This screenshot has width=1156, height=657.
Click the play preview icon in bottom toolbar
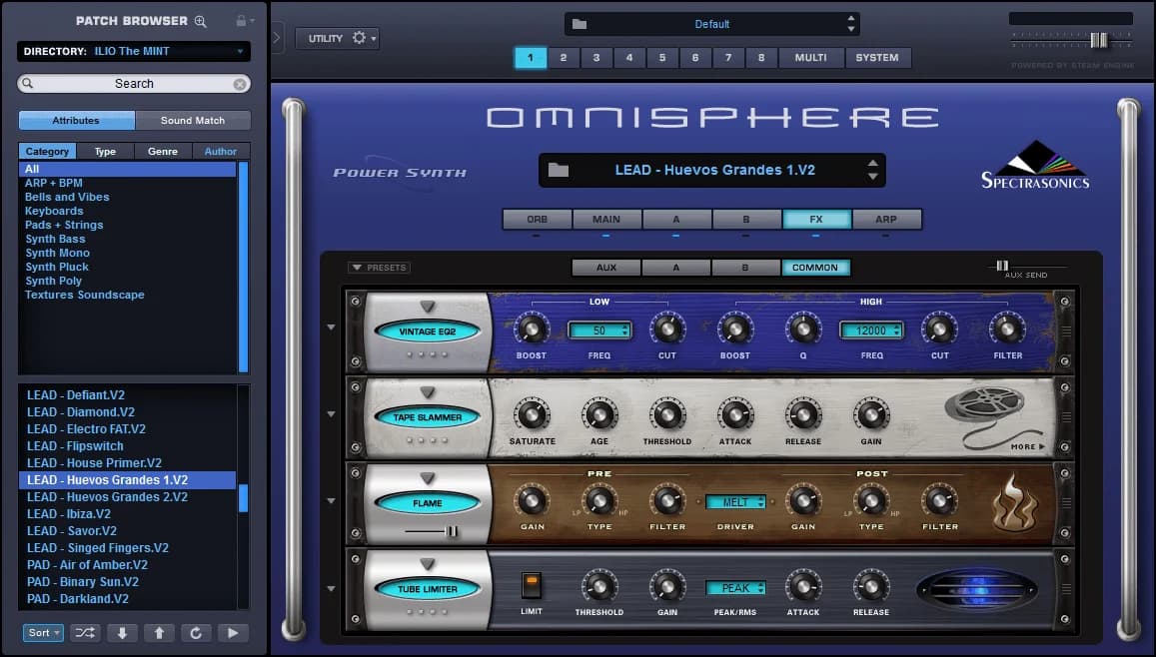tap(233, 632)
